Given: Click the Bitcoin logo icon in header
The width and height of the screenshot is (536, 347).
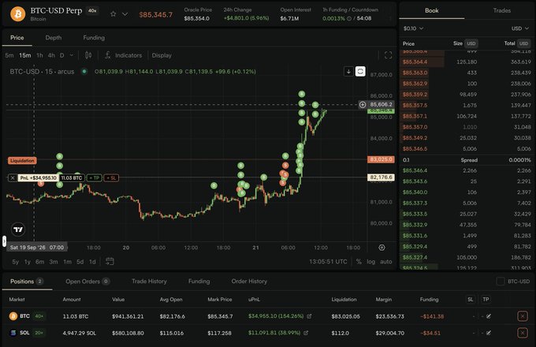Looking at the screenshot, I should (17, 14).
